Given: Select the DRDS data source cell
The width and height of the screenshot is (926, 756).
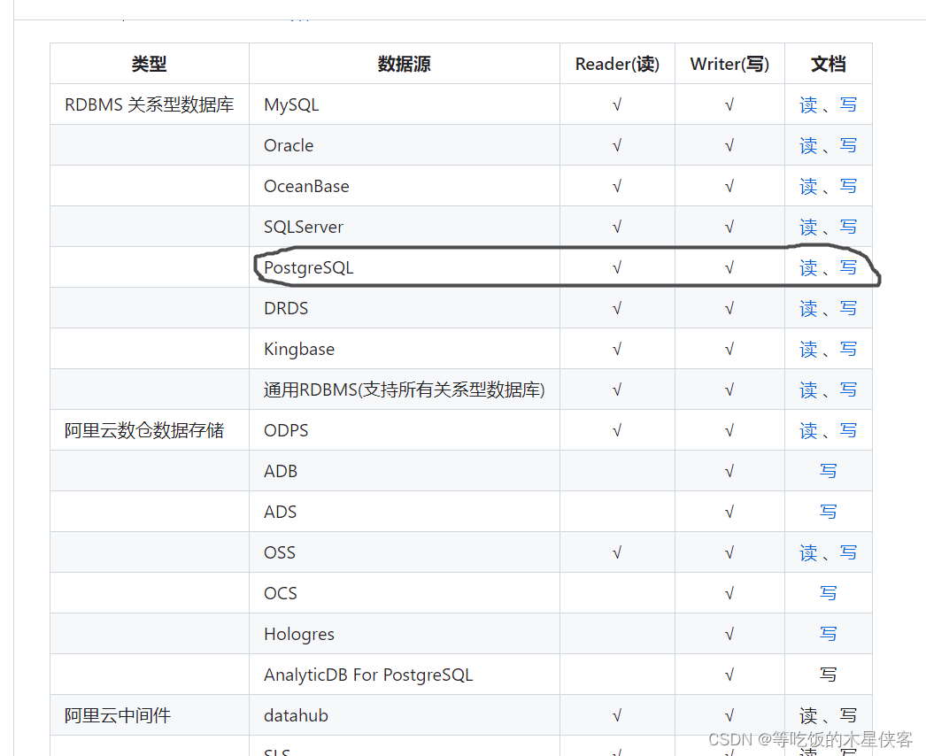Looking at the screenshot, I should click(405, 308).
